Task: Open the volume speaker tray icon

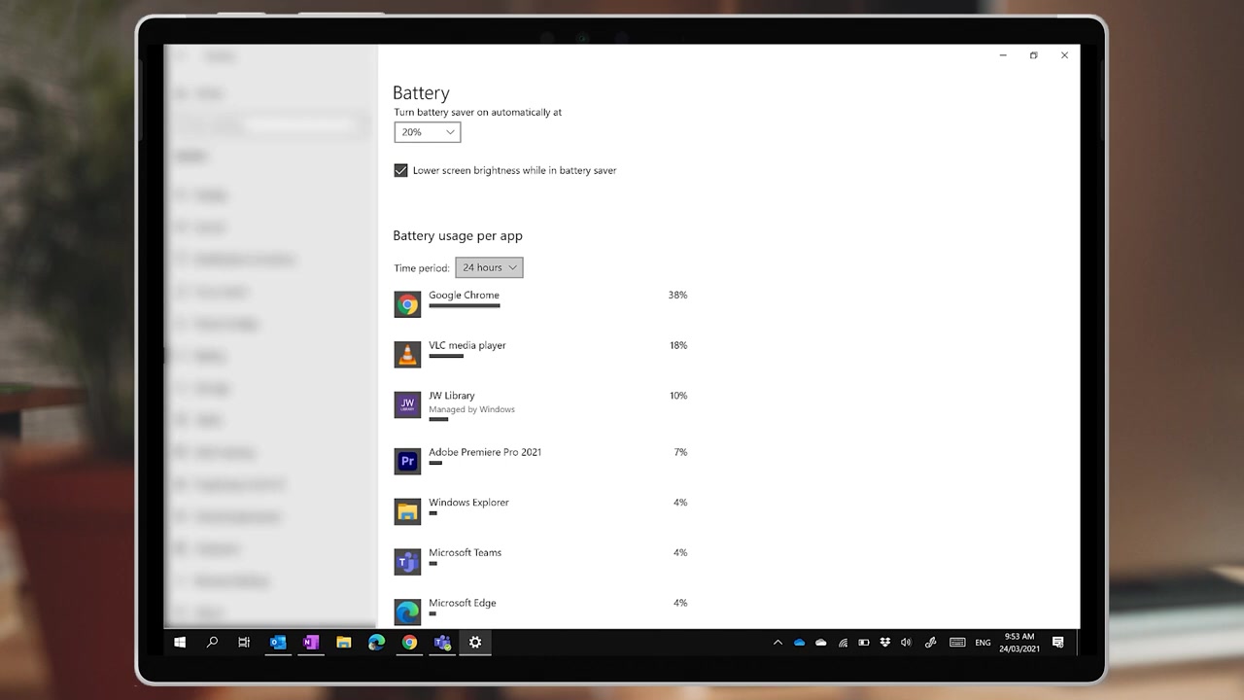Action: 907,643
